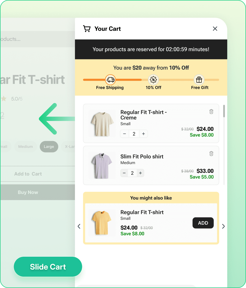Open the creme T-shirt product thumbnail
Screen dimensions: 246x288
pos(102,123)
